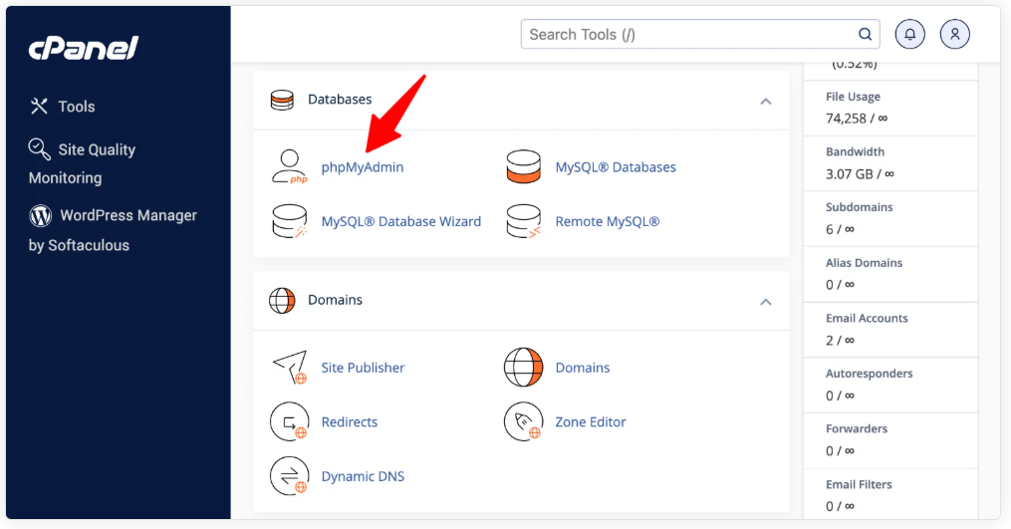Click the File Usage statistic label
This screenshot has width=1011, height=529.
pyautogui.click(x=853, y=97)
